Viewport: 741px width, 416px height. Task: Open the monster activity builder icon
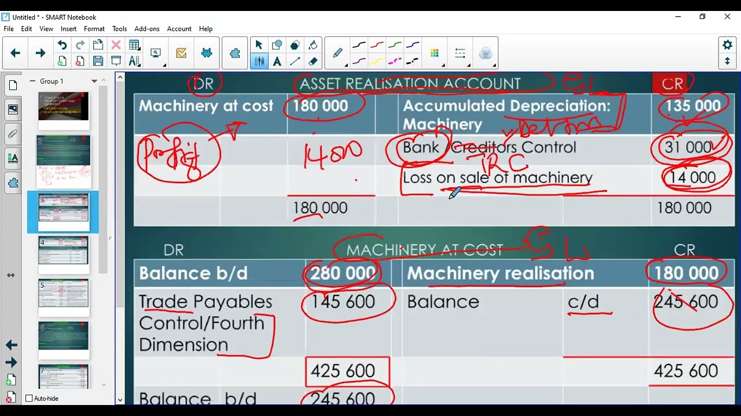tap(207, 53)
